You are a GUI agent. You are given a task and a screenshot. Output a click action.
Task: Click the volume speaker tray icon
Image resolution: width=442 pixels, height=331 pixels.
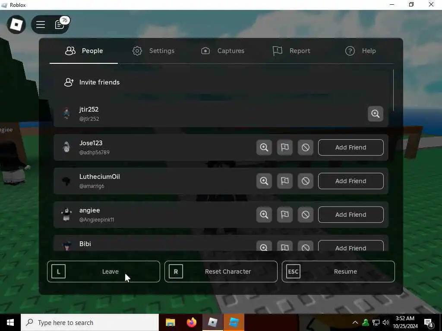point(386,322)
